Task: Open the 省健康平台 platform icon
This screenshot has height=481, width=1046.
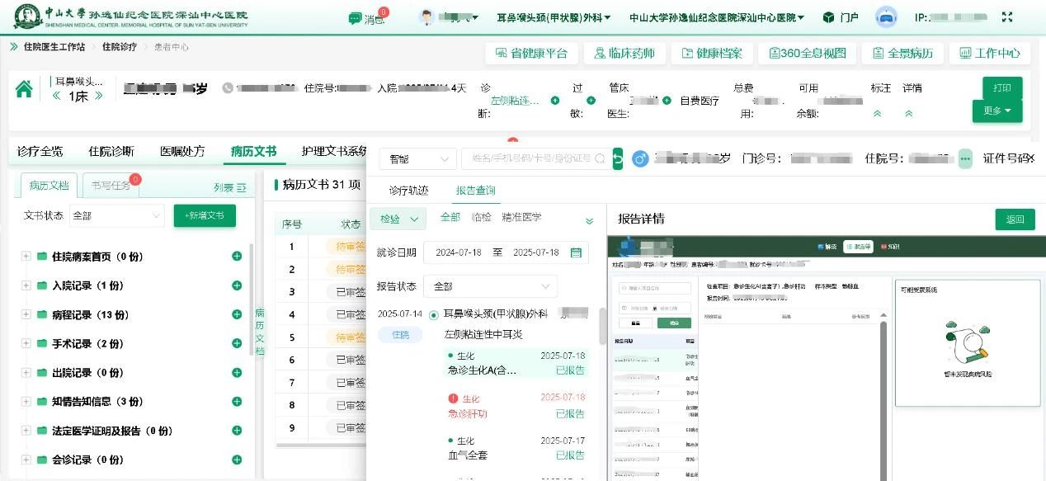Action: click(x=531, y=53)
